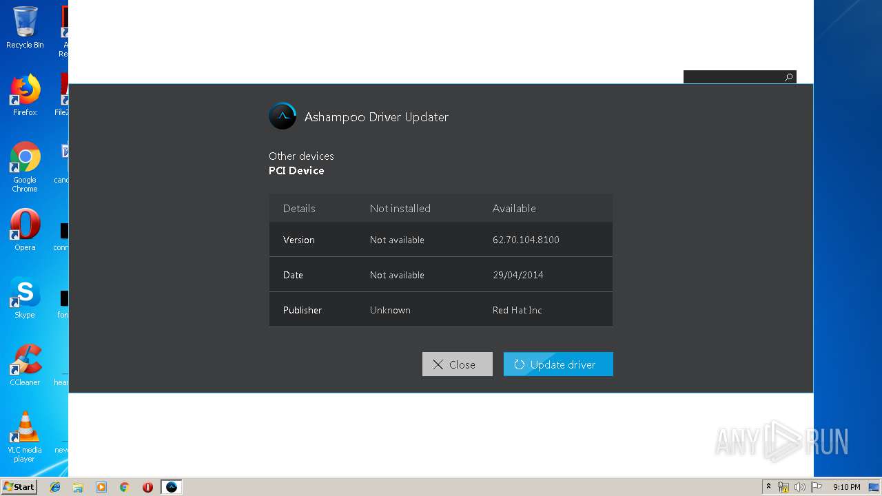Click the Other devices label
This screenshot has width=882, height=496.
(301, 156)
